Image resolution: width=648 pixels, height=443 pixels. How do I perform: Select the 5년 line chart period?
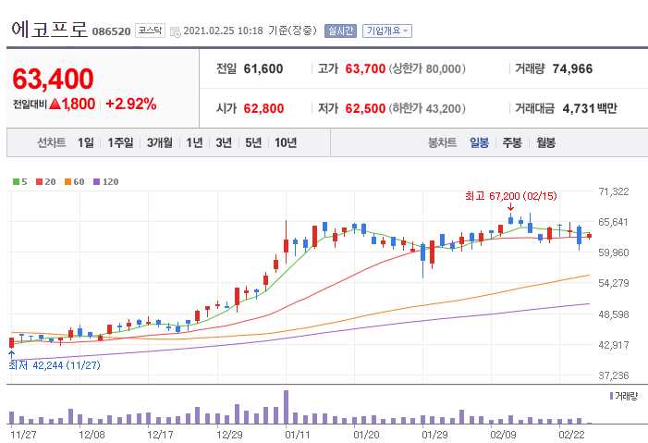[x=253, y=142]
